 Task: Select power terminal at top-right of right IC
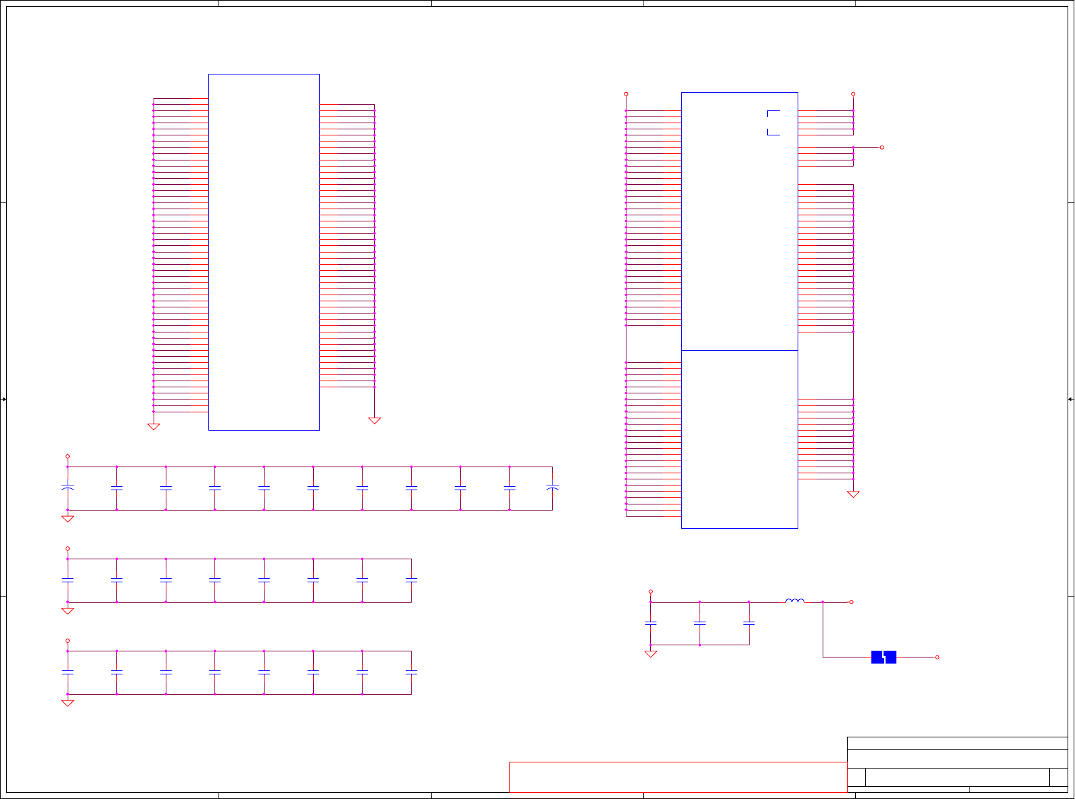(853, 93)
